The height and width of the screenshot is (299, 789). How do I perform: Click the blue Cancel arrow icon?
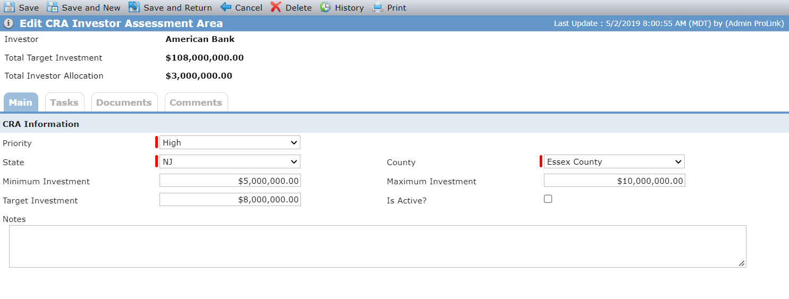[x=226, y=7]
